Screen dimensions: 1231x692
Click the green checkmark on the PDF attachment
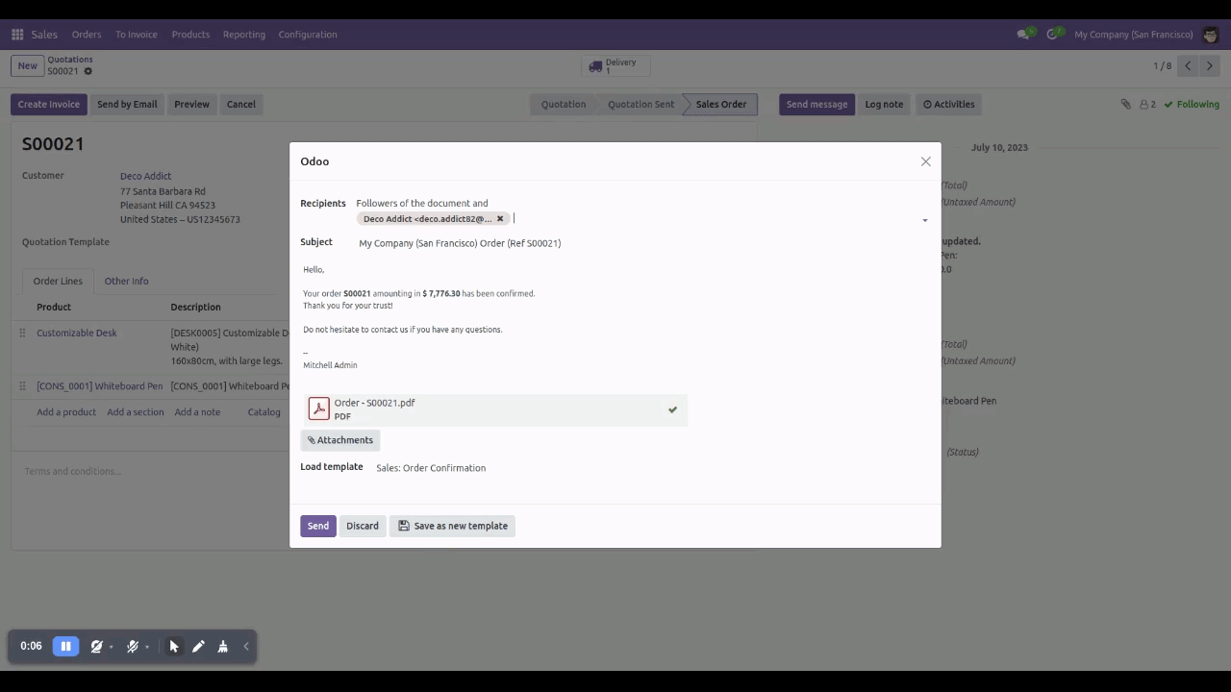click(672, 409)
